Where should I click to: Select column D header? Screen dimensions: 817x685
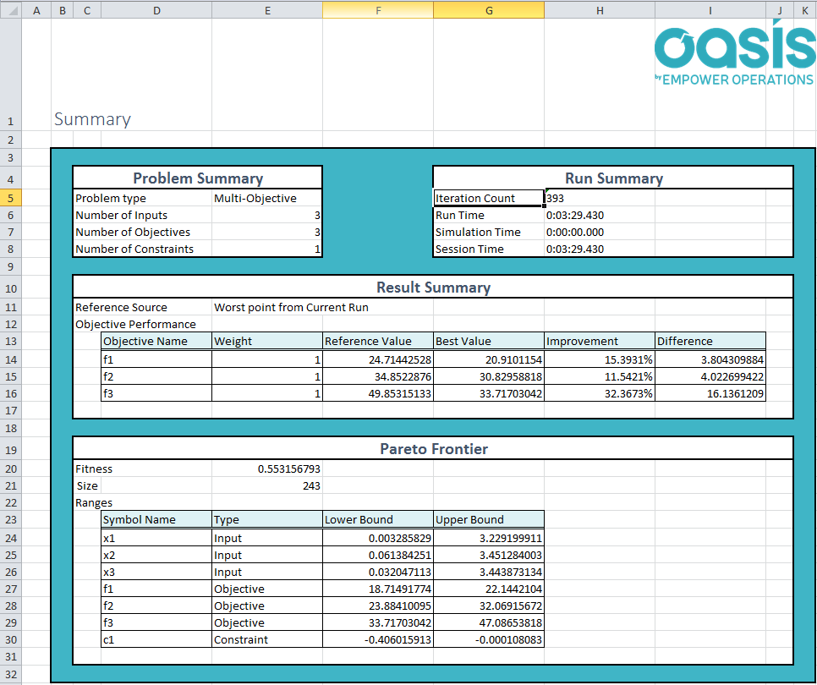coord(156,10)
